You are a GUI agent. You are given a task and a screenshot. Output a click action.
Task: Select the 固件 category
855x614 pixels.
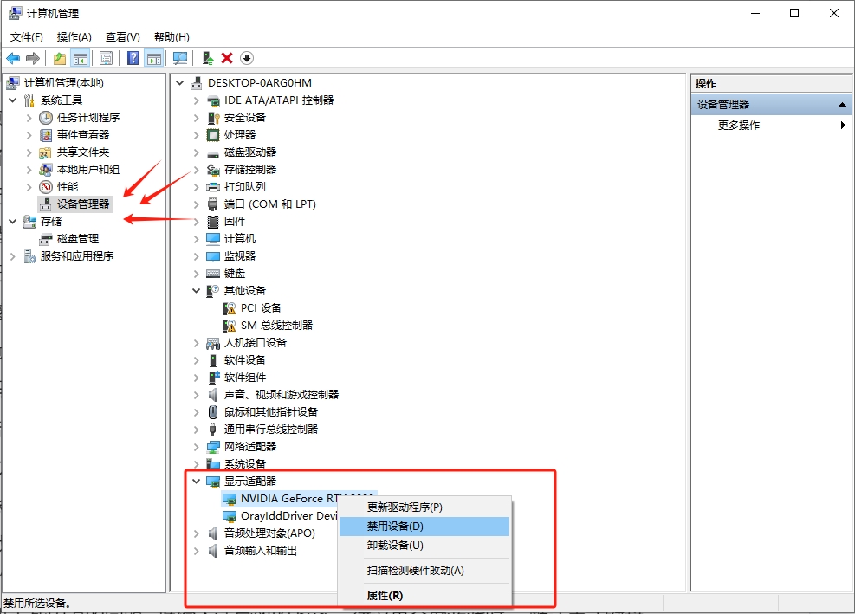(x=235, y=222)
